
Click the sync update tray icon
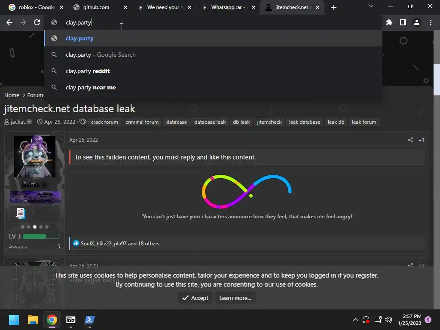click(x=366, y=320)
